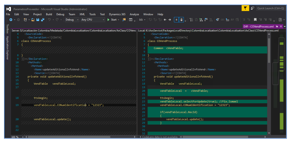
Task: Open the Analyze menu
Action: point(134,14)
